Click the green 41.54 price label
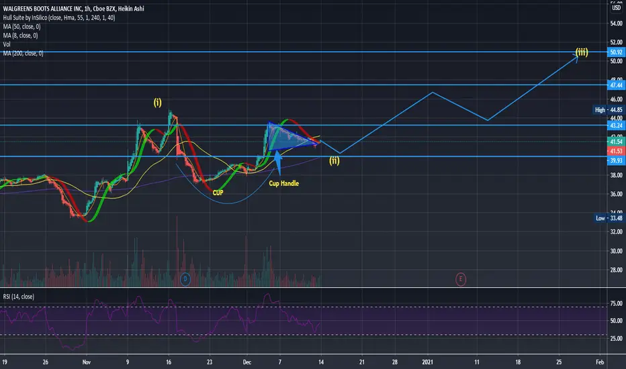Image resolution: width=626 pixels, height=369 pixels. coord(616,142)
